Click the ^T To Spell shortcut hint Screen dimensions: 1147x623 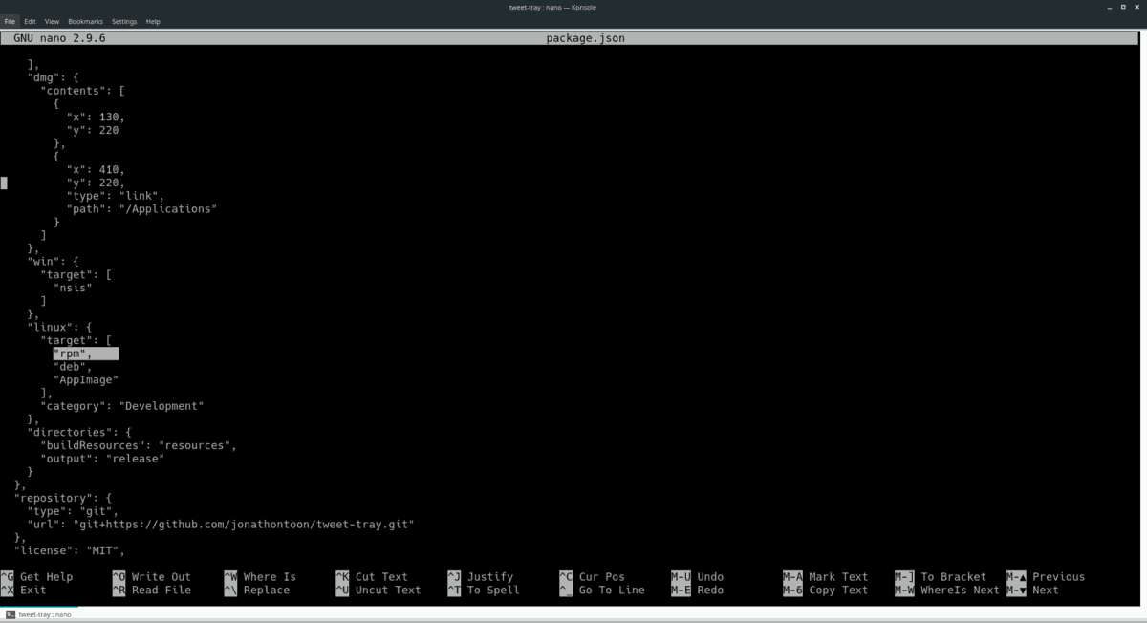[x=484, y=591]
